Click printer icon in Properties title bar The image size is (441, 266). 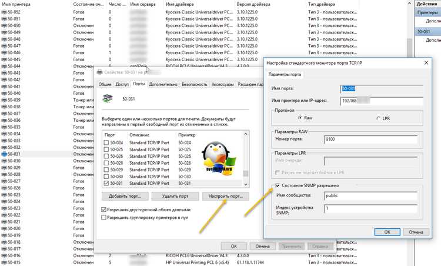point(99,72)
